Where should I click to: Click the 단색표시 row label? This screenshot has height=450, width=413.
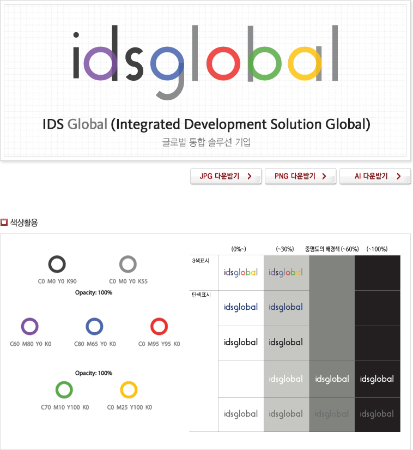coord(201,295)
